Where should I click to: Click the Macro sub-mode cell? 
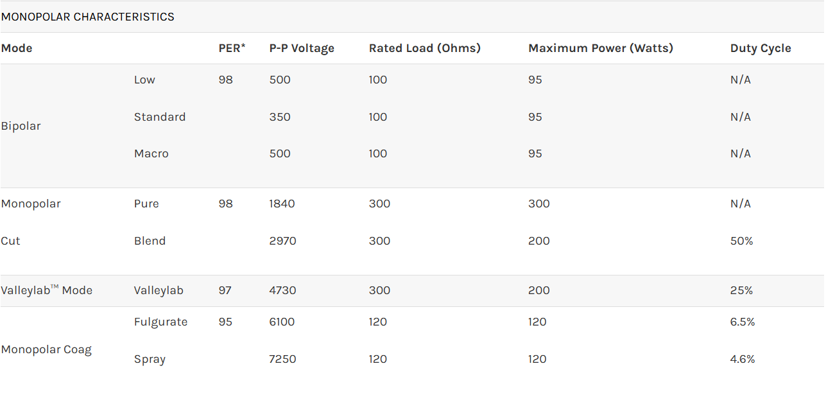click(x=151, y=153)
